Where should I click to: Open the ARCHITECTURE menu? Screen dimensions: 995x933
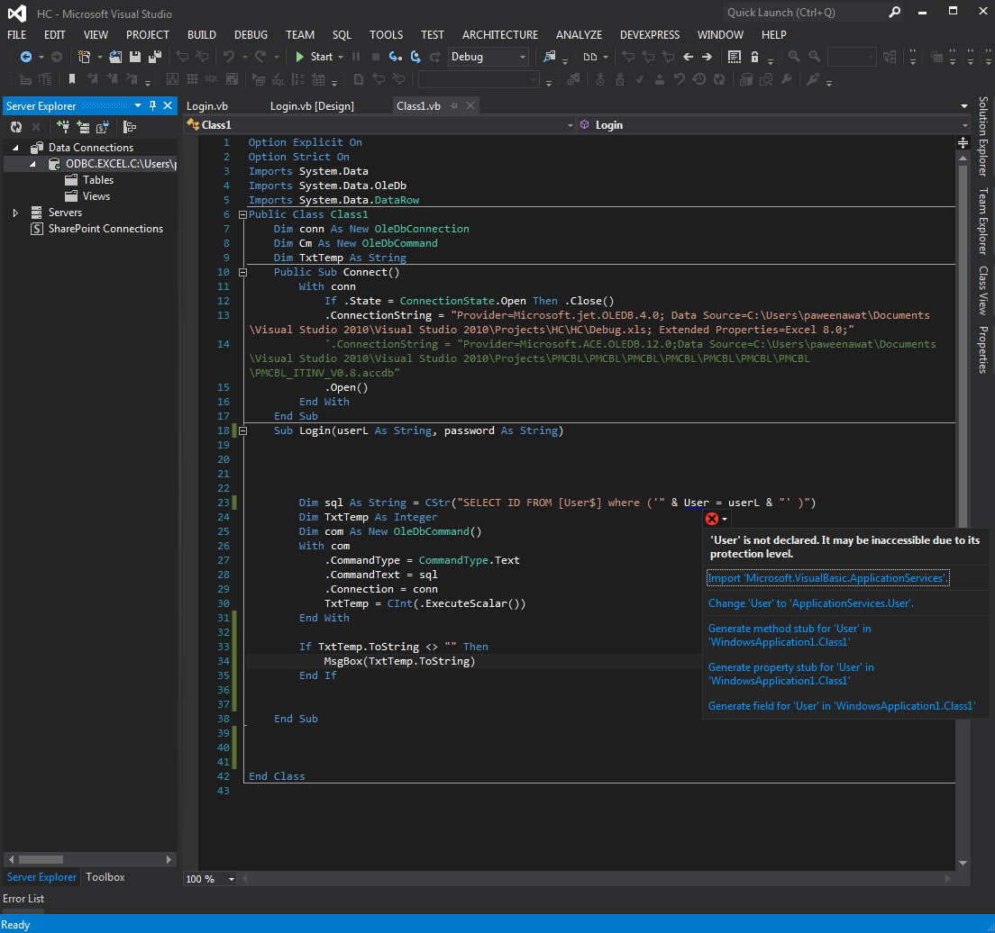pyautogui.click(x=500, y=35)
